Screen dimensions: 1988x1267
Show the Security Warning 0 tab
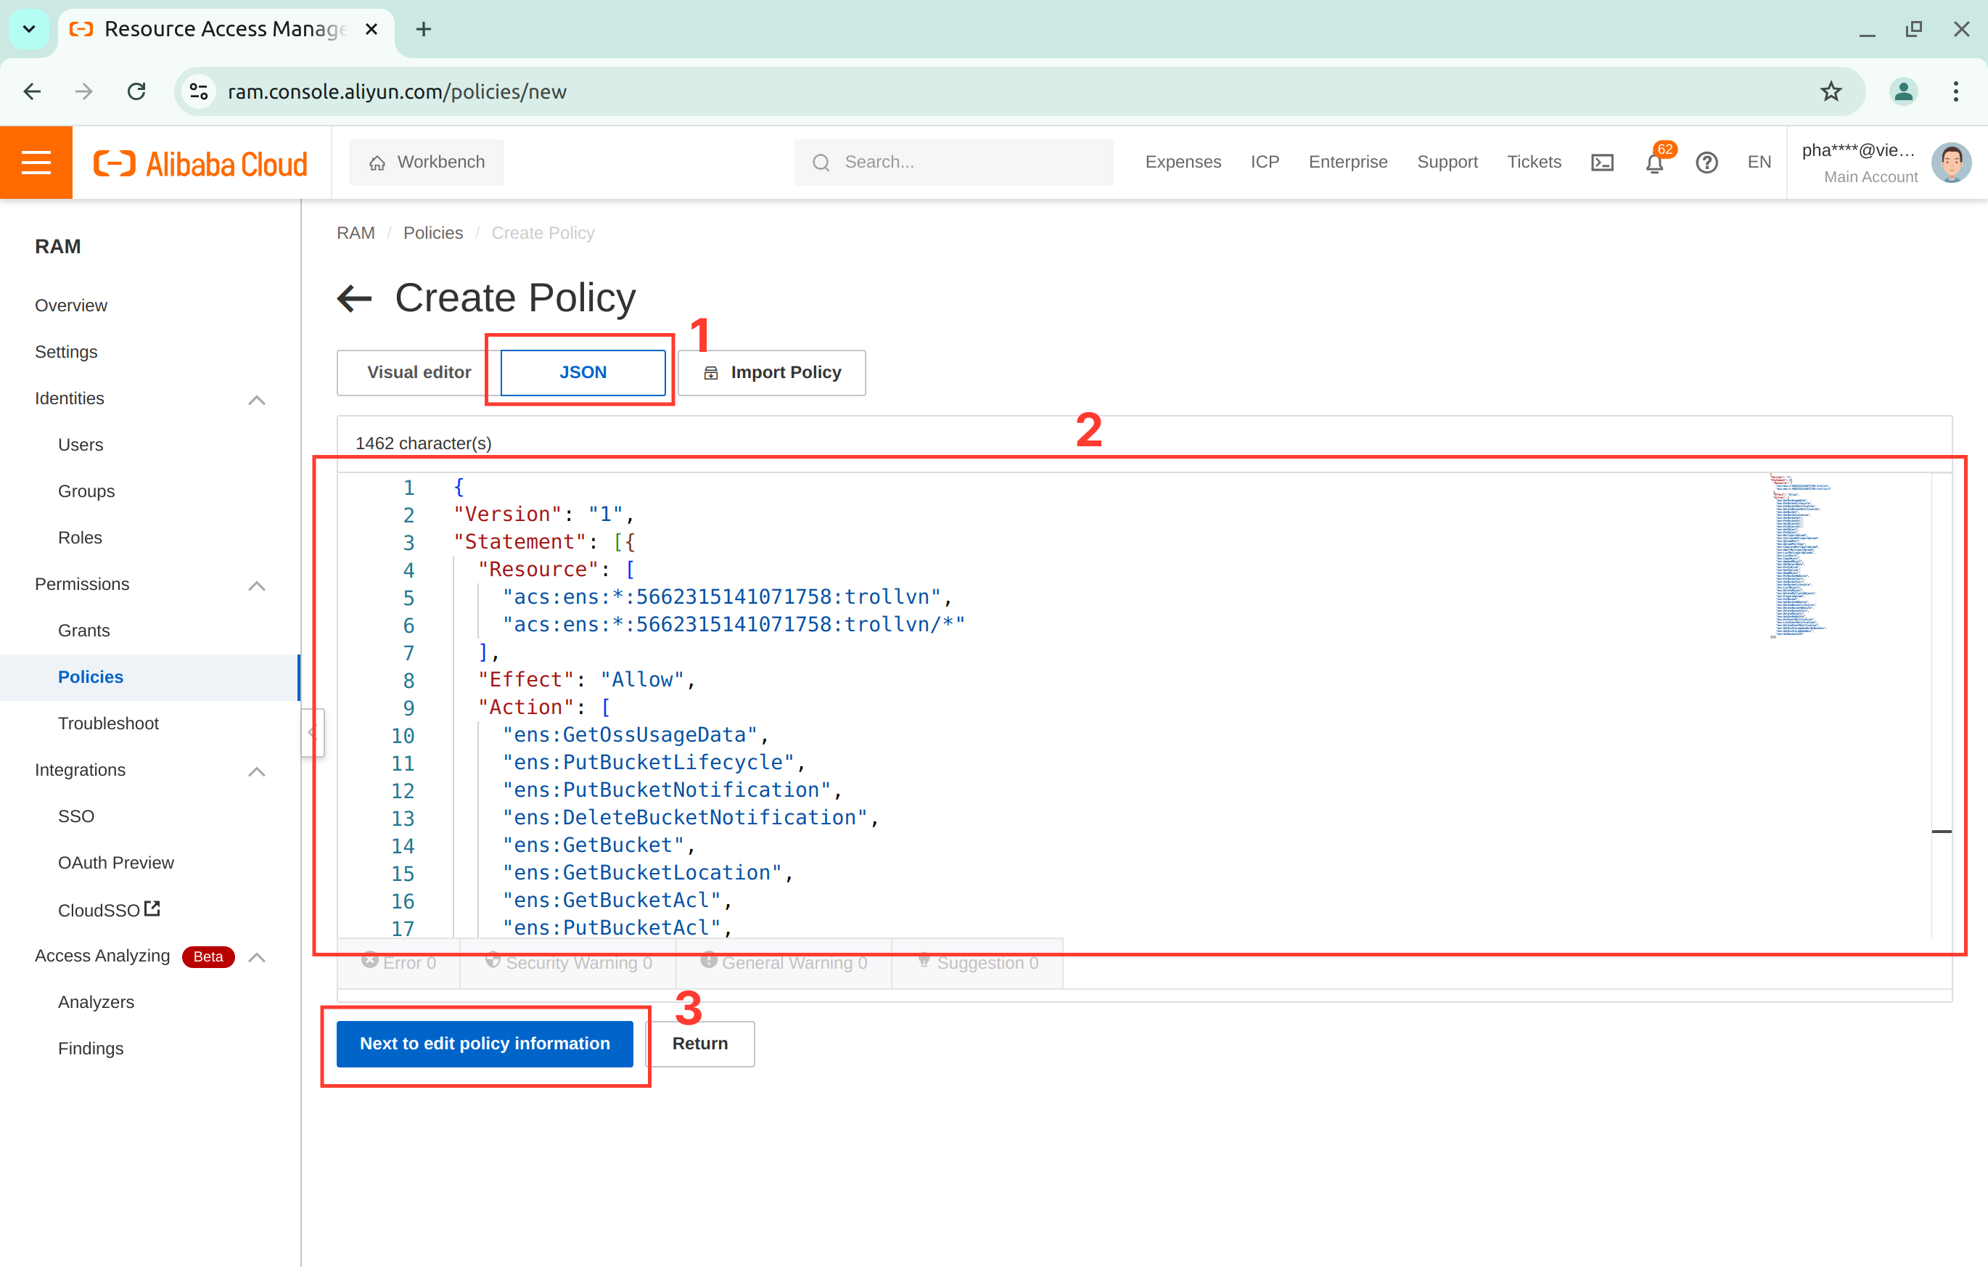(x=568, y=962)
